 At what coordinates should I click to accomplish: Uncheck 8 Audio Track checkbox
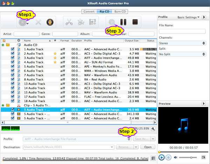13,79
